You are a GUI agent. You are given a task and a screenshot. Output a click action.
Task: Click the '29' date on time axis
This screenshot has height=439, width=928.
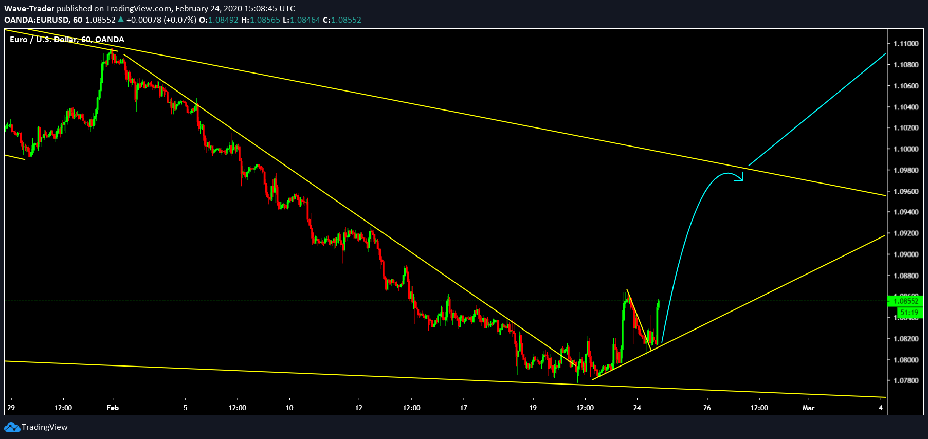click(11, 408)
